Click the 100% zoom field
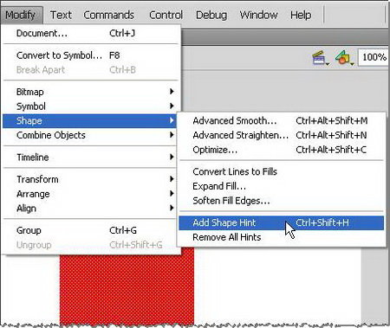Image resolution: width=390 pixels, height=328 pixels. coord(374,57)
